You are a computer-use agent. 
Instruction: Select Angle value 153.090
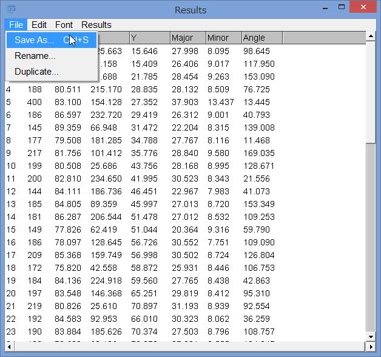259,77
